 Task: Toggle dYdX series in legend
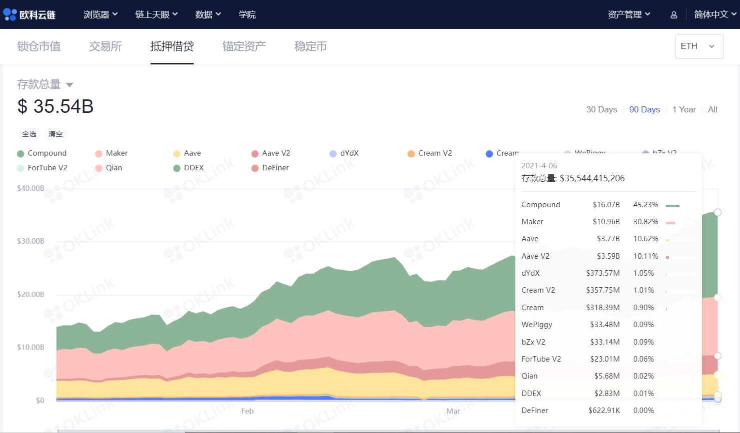pyautogui.click(x=344, y=153)
